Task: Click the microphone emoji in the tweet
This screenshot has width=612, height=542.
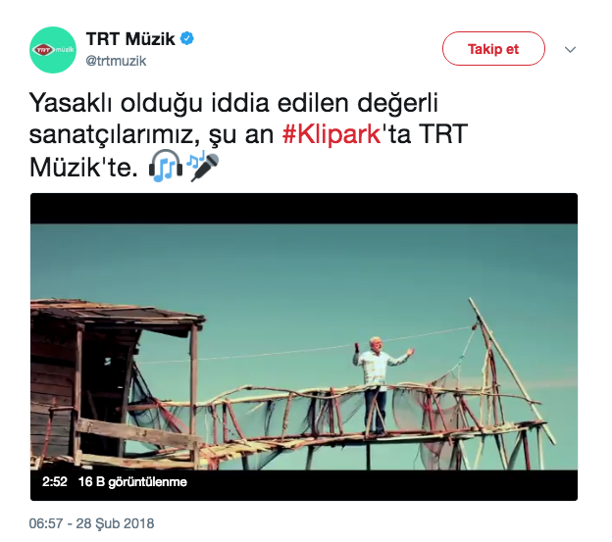Action: [203, 167]
